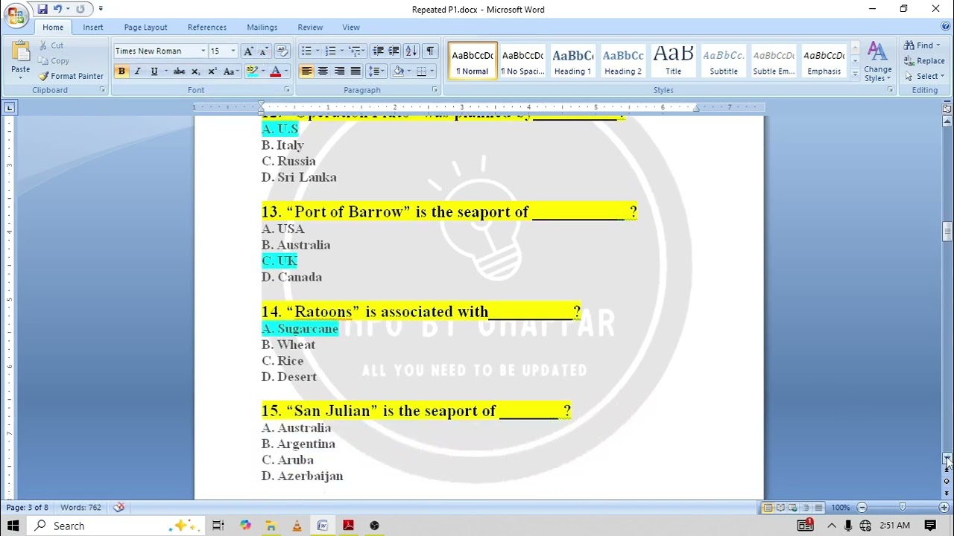The width and height of the screenshot is (954, 536).
Task: Click Replace in Editing group
Action: coord(924,61)
